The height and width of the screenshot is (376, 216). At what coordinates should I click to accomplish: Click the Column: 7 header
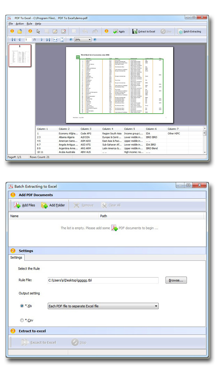pyautogui.click(x=177, y=129)
